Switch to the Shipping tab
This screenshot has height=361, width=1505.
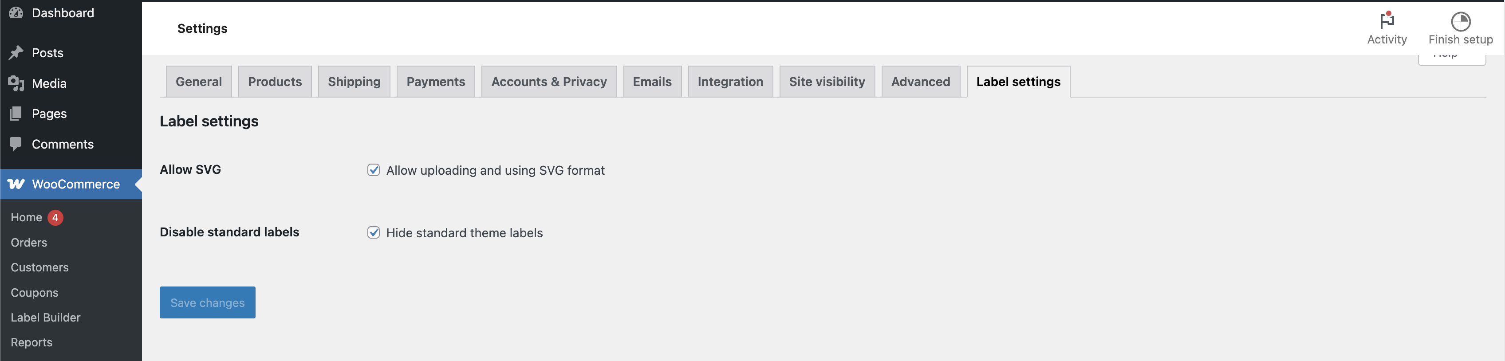pyautogui.click(x=354, y=82)
